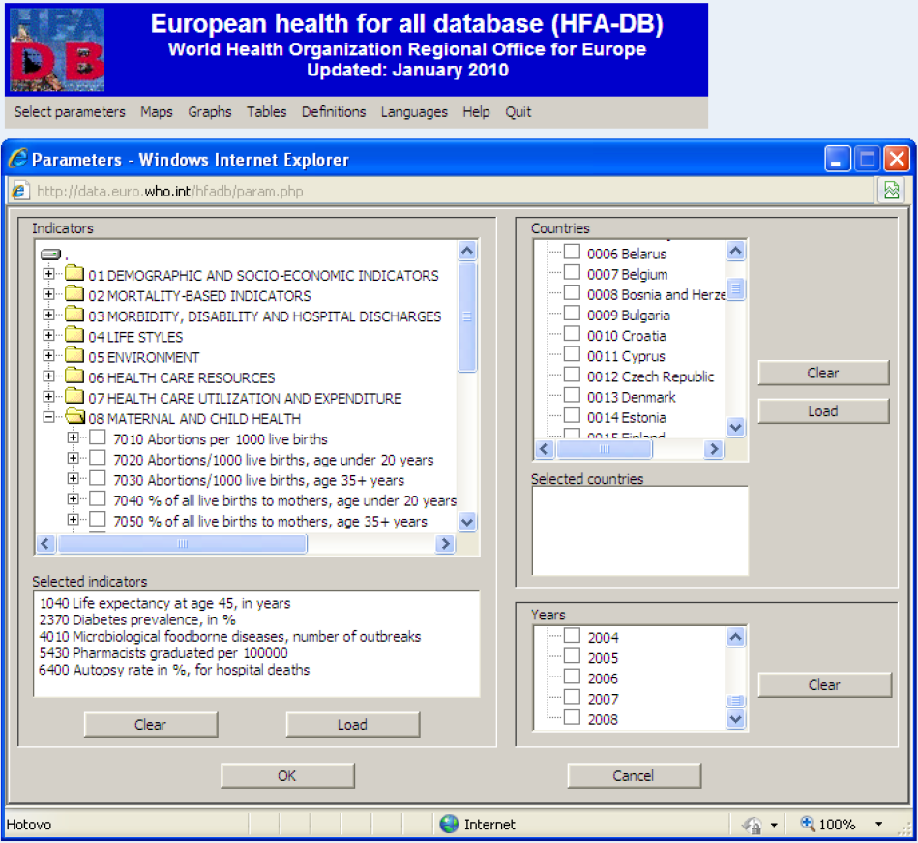Click the 05 Environment folder icon

coord(74,355)
